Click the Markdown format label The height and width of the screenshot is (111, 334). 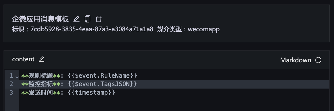point(296,60)
